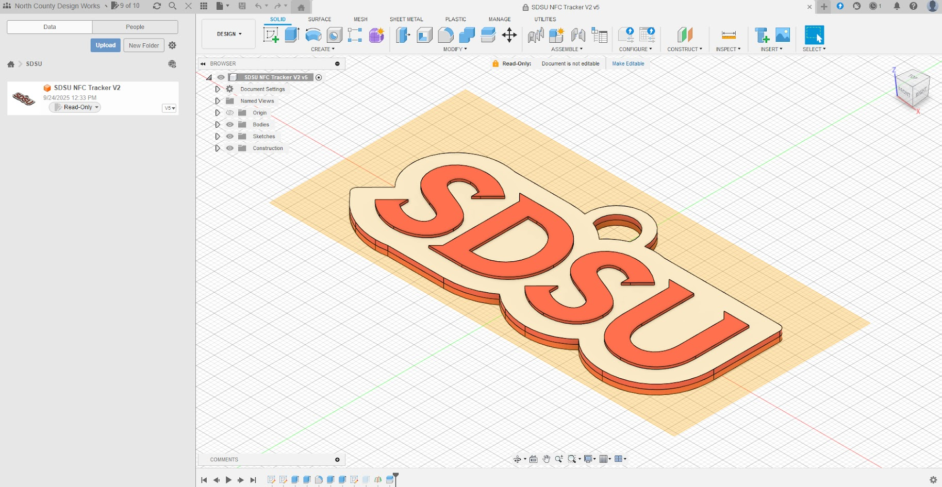Toggle Sketches folder visibility eye
This screenshot has height=487, width=942.
click(230, 137)
